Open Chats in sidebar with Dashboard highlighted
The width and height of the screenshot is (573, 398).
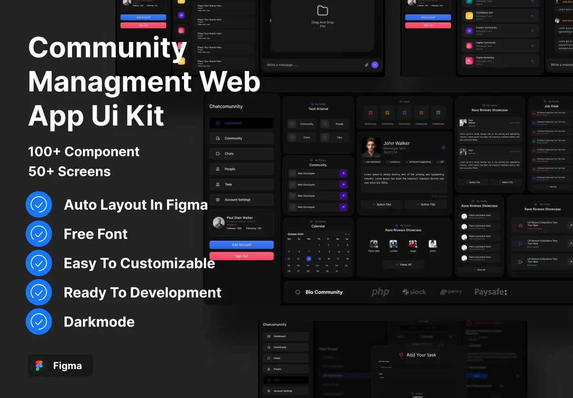(241, 154)
